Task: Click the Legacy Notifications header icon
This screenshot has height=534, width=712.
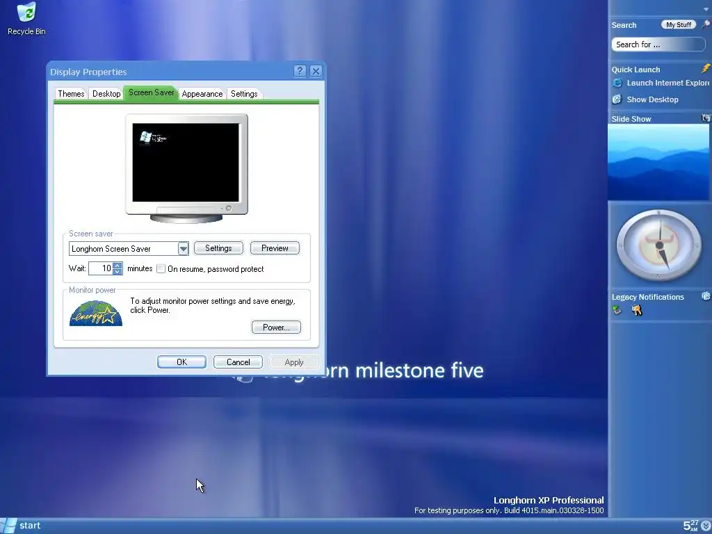Action: (x=706, y=296)
